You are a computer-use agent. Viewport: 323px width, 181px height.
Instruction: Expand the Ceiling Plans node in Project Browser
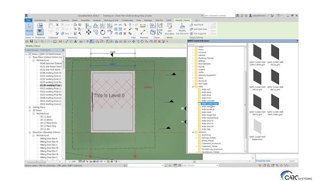pyautogui.click(x=30, y=107)
